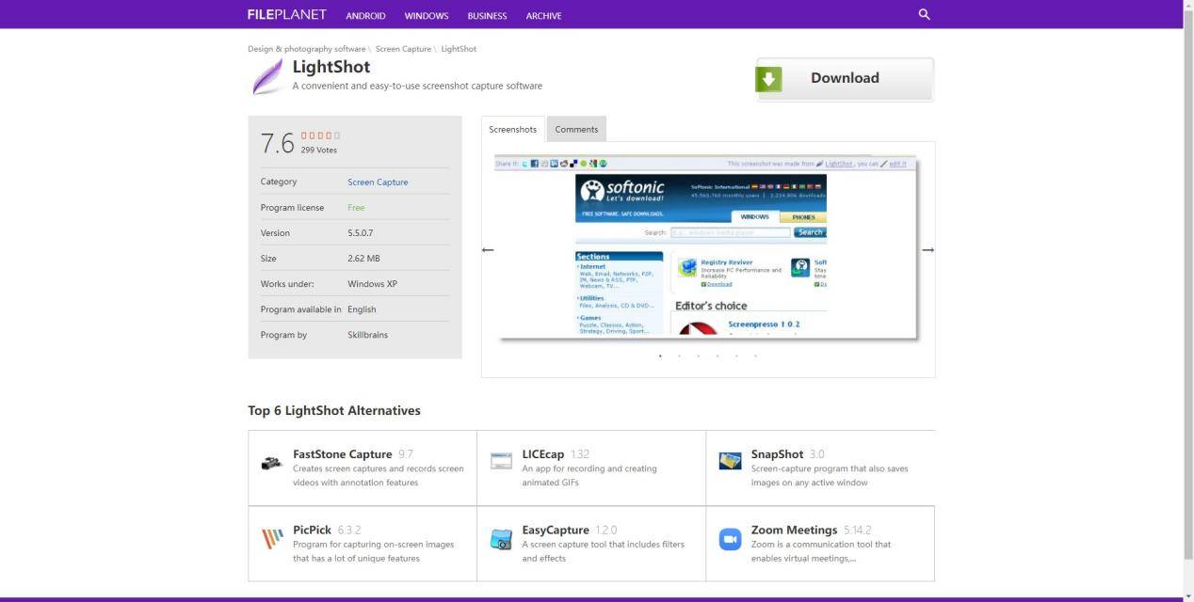Click the LightShot tagline description text
The height and width of the screenshot is (602, 1194).
click(x=417, y=86)
